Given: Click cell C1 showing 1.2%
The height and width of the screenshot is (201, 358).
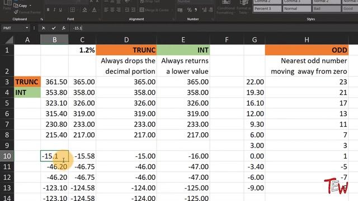Looking at the screenshot, I should click(x=82, y=50).
